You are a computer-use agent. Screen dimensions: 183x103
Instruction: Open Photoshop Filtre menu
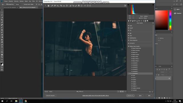coord(33,1)
